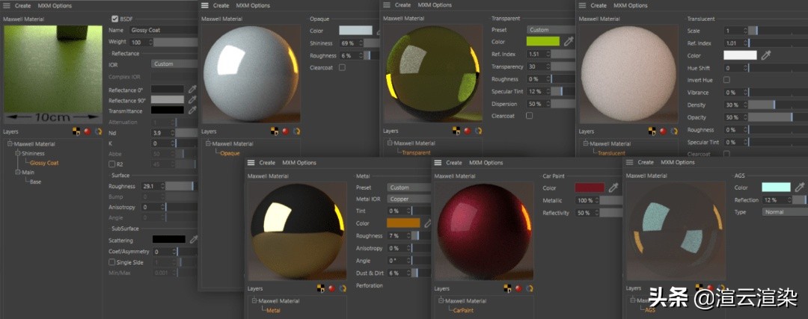Open the AGS Type Normal dropdown
Image resolution: width=808 pixels, height=319 pixels.
[783, 212]
